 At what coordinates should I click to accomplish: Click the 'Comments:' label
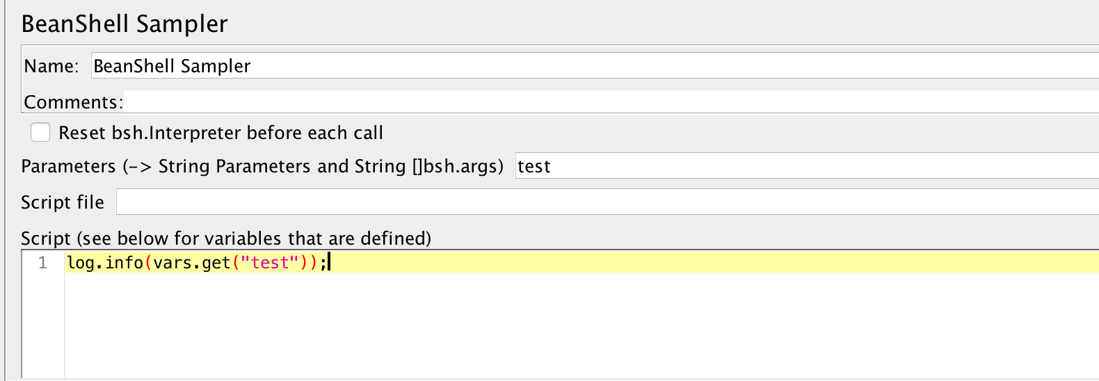73,102
